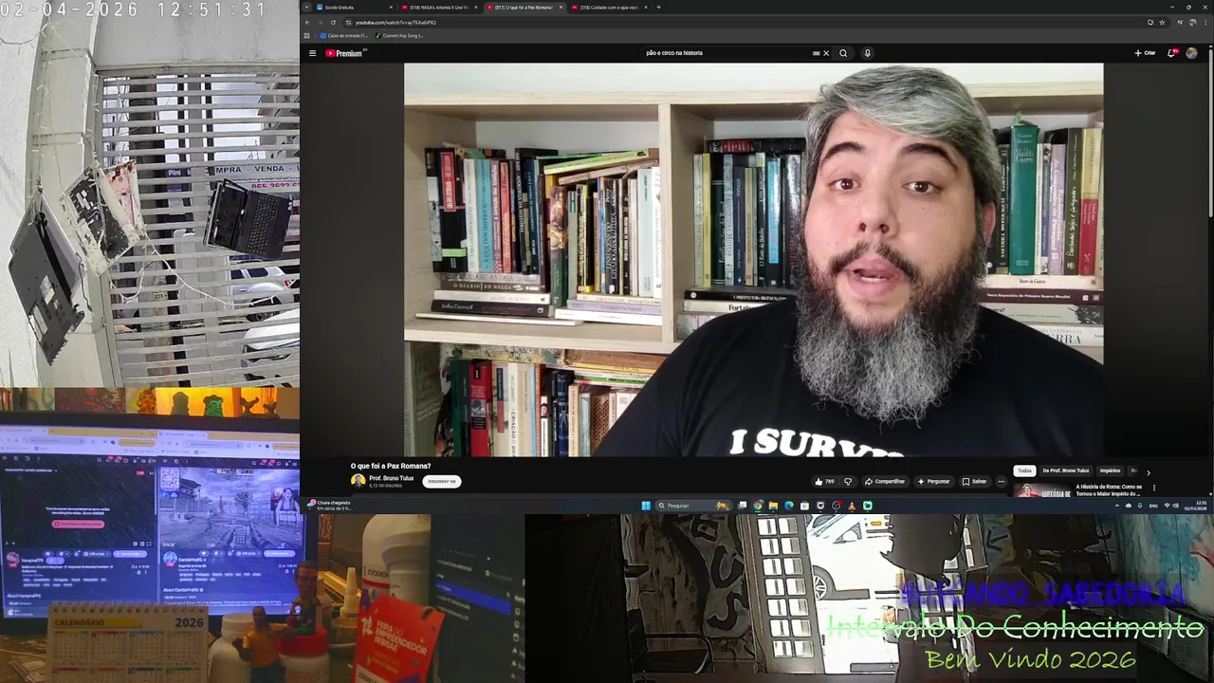Click the taskbar Pesquisar search box
This screenshot has height=683, width=1214.
point(694,506)
